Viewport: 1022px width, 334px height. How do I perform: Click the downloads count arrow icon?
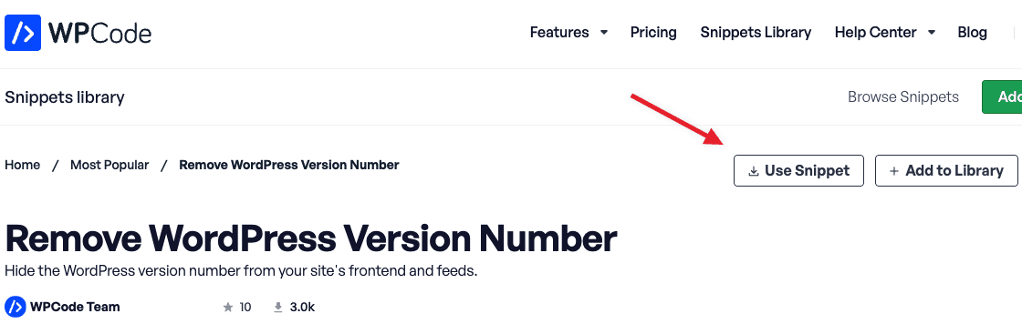tap(278, 308)
